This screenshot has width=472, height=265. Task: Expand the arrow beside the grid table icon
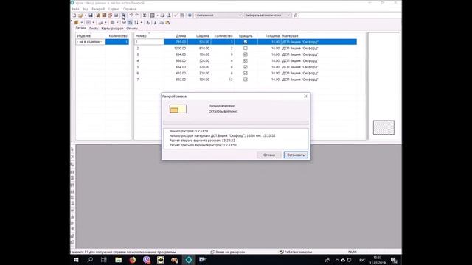click(157, 15)
